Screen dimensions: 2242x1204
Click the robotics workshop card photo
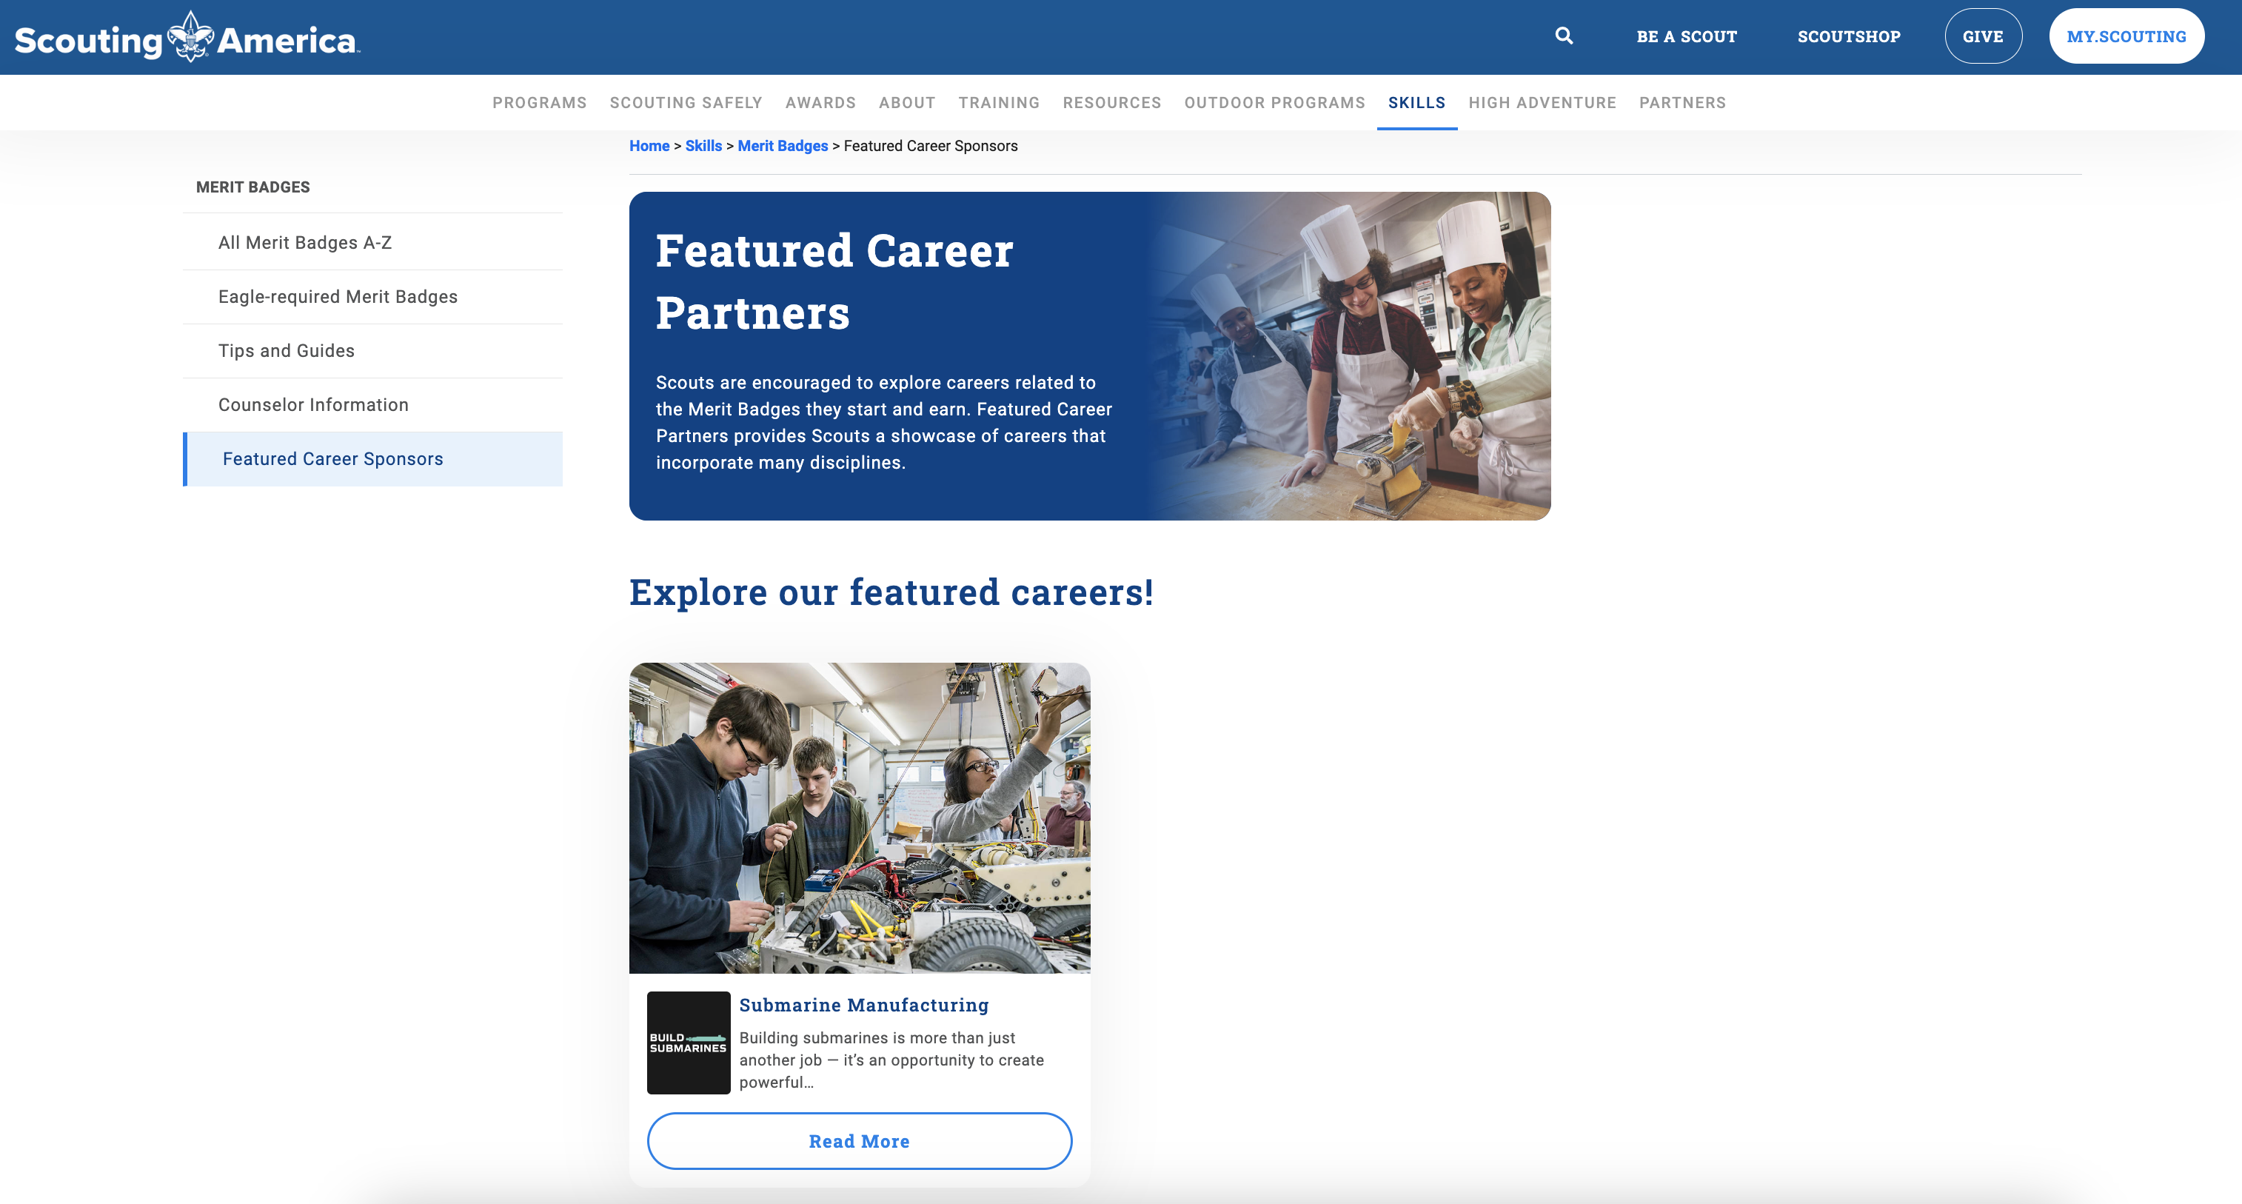click(x=859, y=817)
